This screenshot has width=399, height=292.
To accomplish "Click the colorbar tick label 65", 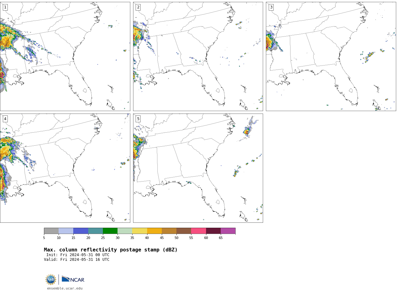I will click(x=221, y=238).
